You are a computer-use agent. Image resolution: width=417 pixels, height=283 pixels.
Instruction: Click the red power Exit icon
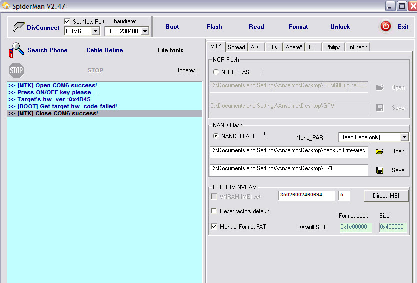(x=385, y=26)
